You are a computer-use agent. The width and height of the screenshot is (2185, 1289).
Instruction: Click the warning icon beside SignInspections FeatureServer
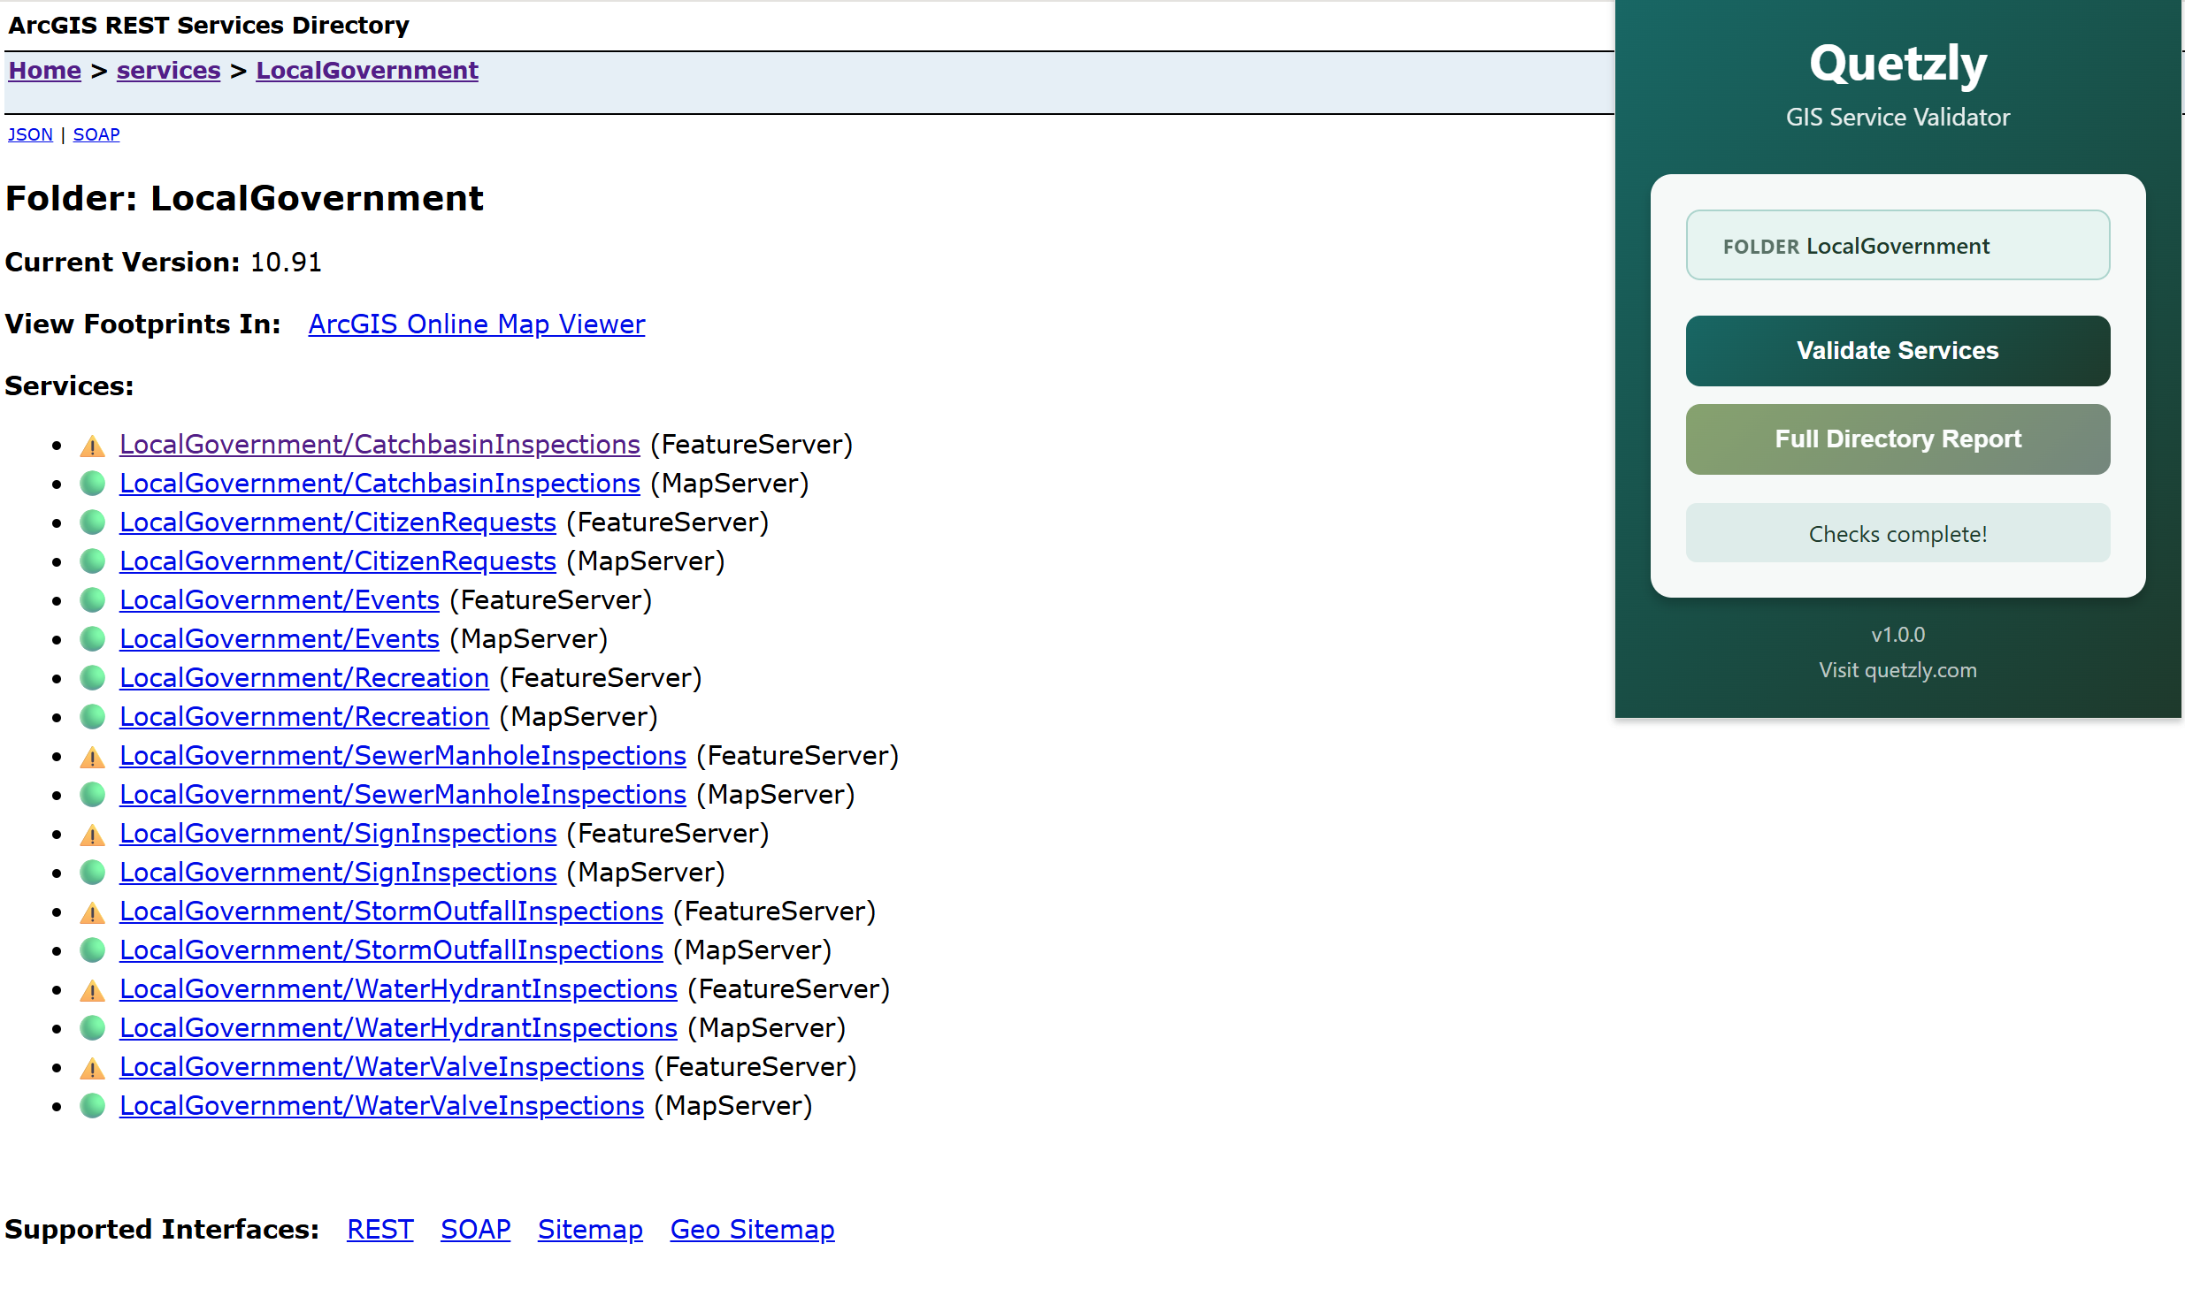(x=92, y=834)
